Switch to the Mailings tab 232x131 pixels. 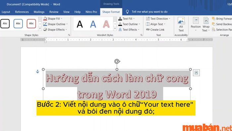[x=39, y=12]
